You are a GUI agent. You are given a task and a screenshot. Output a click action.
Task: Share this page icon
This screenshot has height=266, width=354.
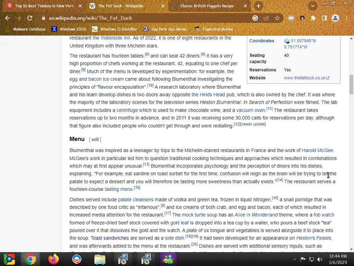point(266,18)
